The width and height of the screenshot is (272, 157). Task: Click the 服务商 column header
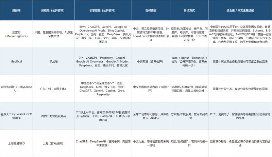16,11
